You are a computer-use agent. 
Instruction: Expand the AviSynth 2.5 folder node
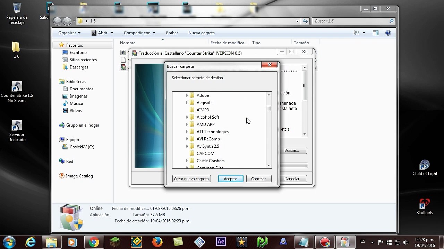coord(187,146)
